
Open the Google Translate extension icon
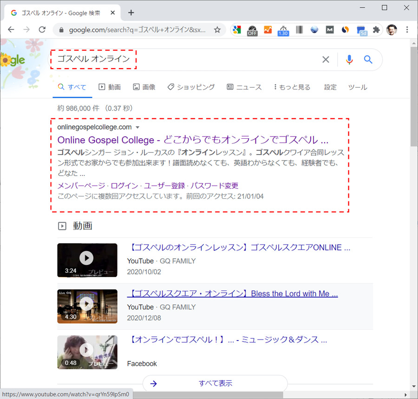(x=237, y=30)
